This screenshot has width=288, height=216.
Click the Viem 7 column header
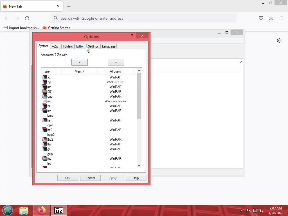click(x=80, y=71)
